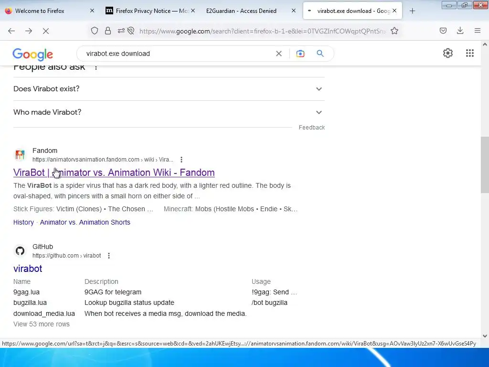
Task: Switch to Welcome to Firefox tab
Action: pos(50,11)
